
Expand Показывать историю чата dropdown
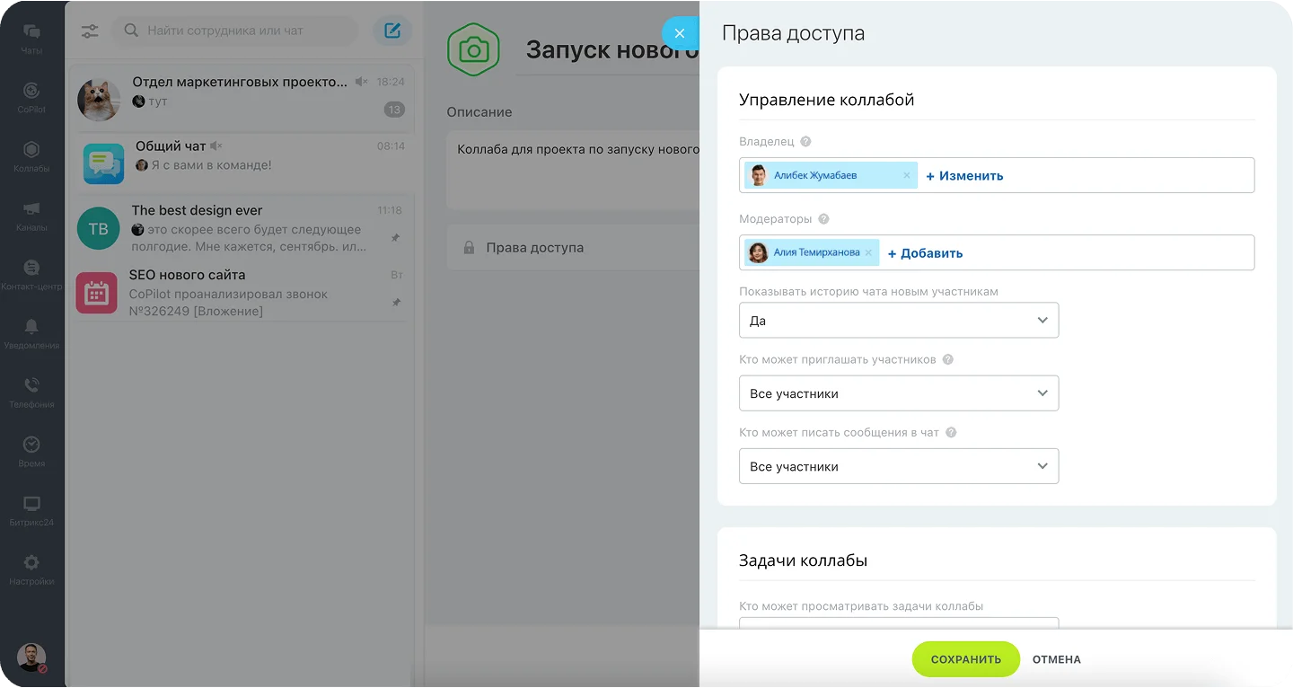coord(899,321)
